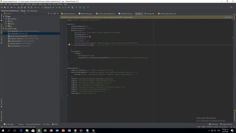Click the Scroll from Source target icon
236x133 pixels.
(48, 14)
